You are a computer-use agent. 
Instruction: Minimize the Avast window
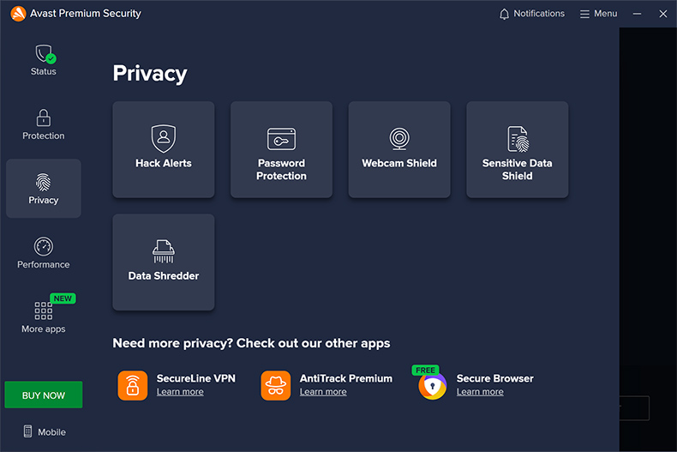637,14
